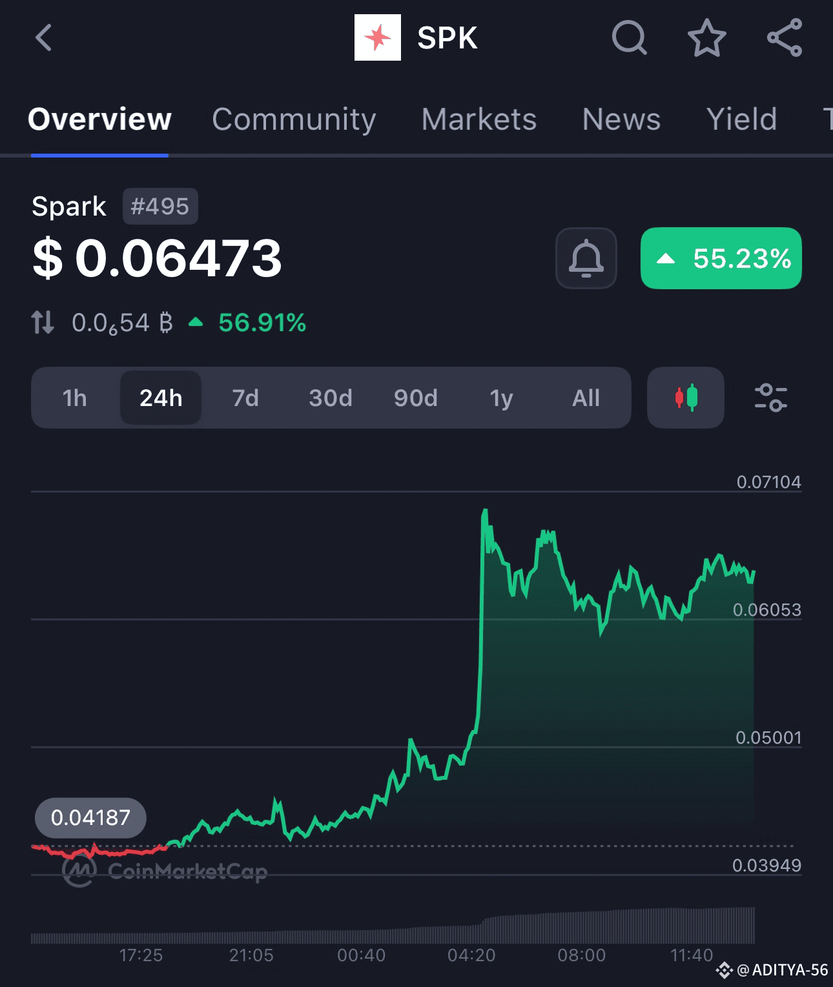This screenshot has width=833, height=987.
Task: Tap the 0.05001 axis label
Action: [768, 737]
